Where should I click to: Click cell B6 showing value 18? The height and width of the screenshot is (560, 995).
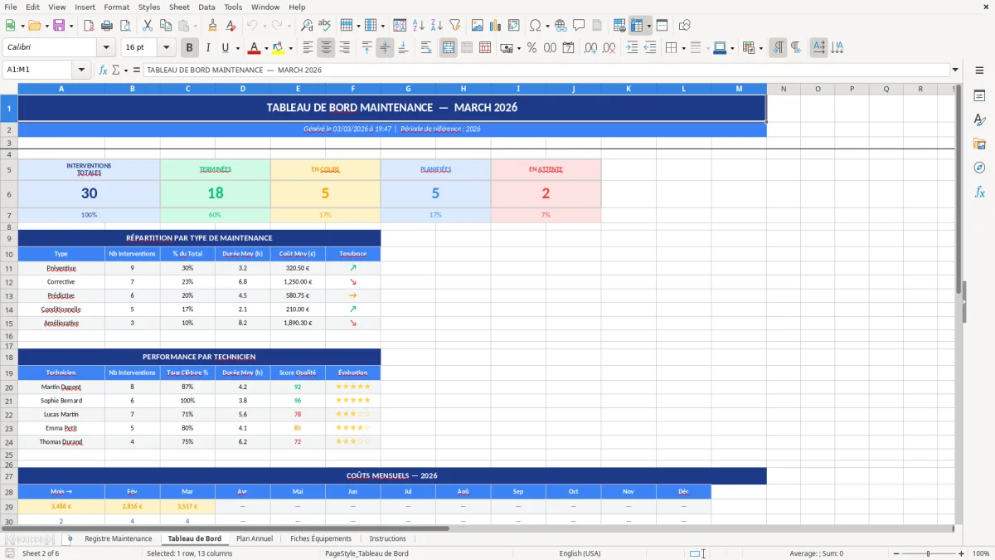tap(215, 193)
